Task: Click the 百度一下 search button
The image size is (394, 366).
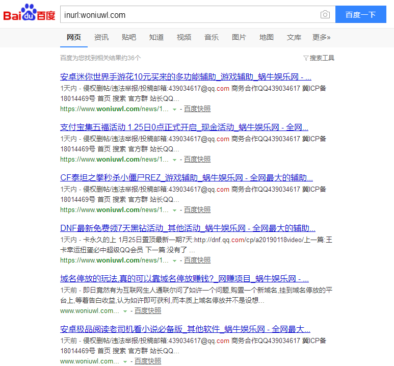Action: click(x=360, y=15)
